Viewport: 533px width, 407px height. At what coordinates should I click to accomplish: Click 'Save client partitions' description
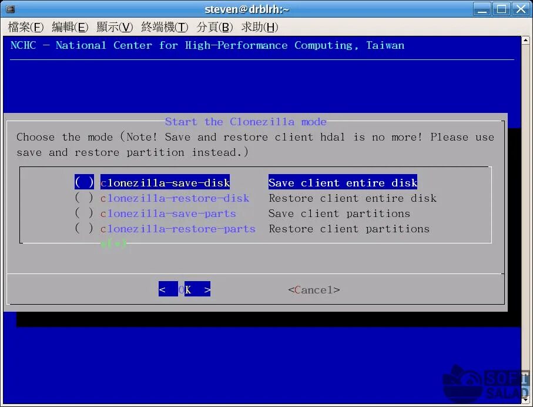tap(339, 213)
